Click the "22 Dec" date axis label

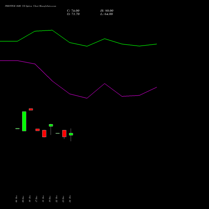click(x=56, y=199)
